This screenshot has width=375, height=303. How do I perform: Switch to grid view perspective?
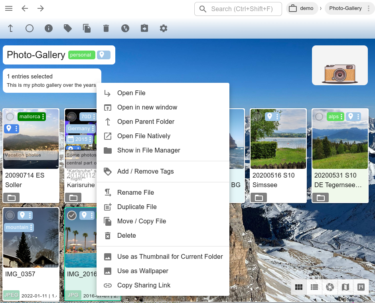pos(298,287)
